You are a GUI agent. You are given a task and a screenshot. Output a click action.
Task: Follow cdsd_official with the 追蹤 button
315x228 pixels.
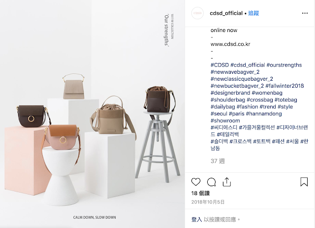(253, 13)
